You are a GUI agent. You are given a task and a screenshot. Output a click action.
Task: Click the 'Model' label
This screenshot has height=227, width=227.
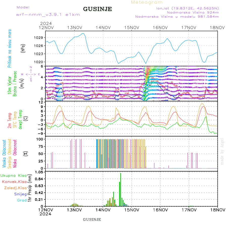coord(23,7)
